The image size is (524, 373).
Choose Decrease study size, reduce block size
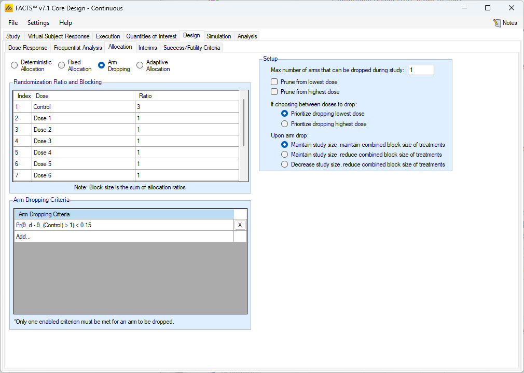tap(284, 164)
